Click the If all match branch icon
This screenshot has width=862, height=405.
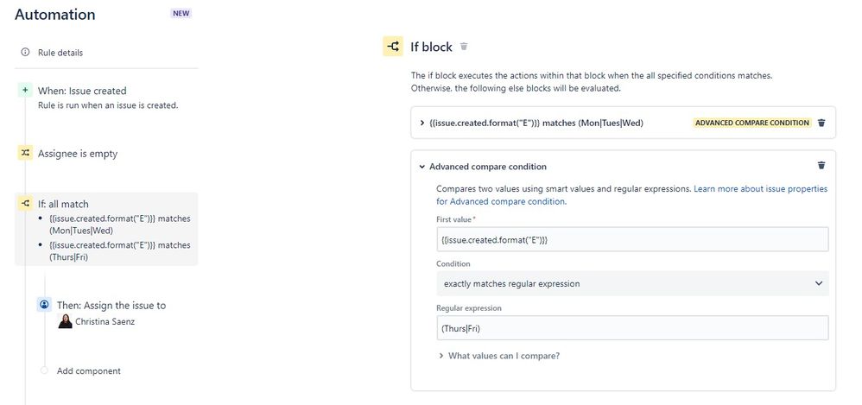coord(25,204)
